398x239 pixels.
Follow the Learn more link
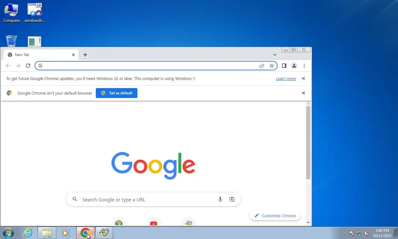click(286, 79)
